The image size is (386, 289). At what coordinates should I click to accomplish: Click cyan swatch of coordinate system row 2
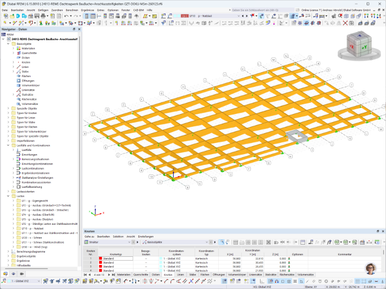(161, 262)
